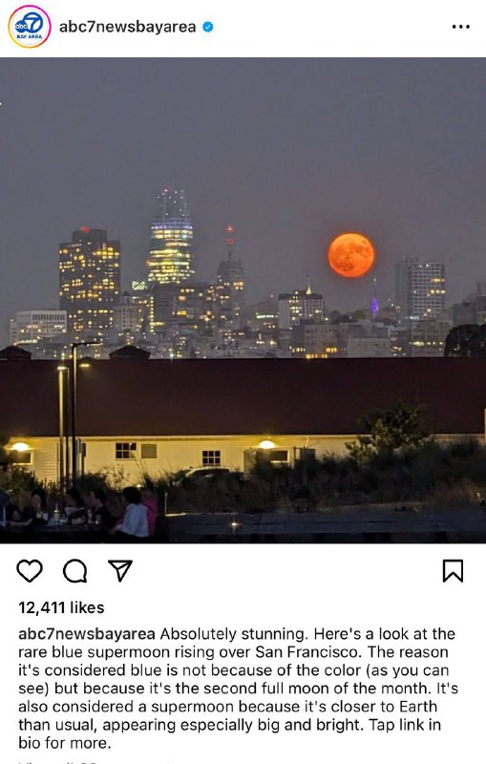
Task: View the list of 12,411 likes
Action: click(61, 607)
